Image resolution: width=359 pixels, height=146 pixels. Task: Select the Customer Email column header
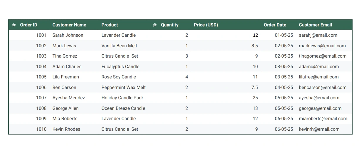click(x=315, y=25)
